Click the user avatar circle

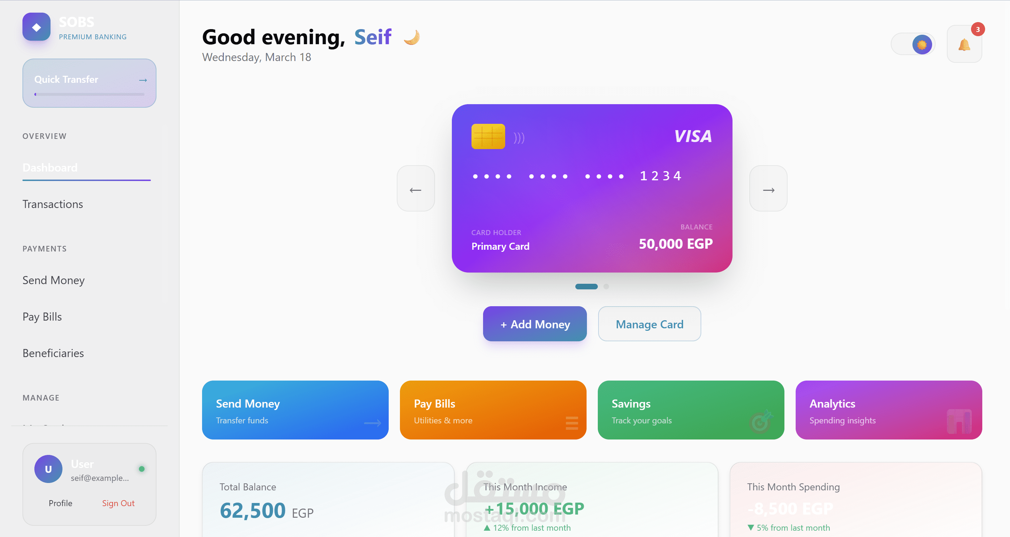click(x=48, y=469)
